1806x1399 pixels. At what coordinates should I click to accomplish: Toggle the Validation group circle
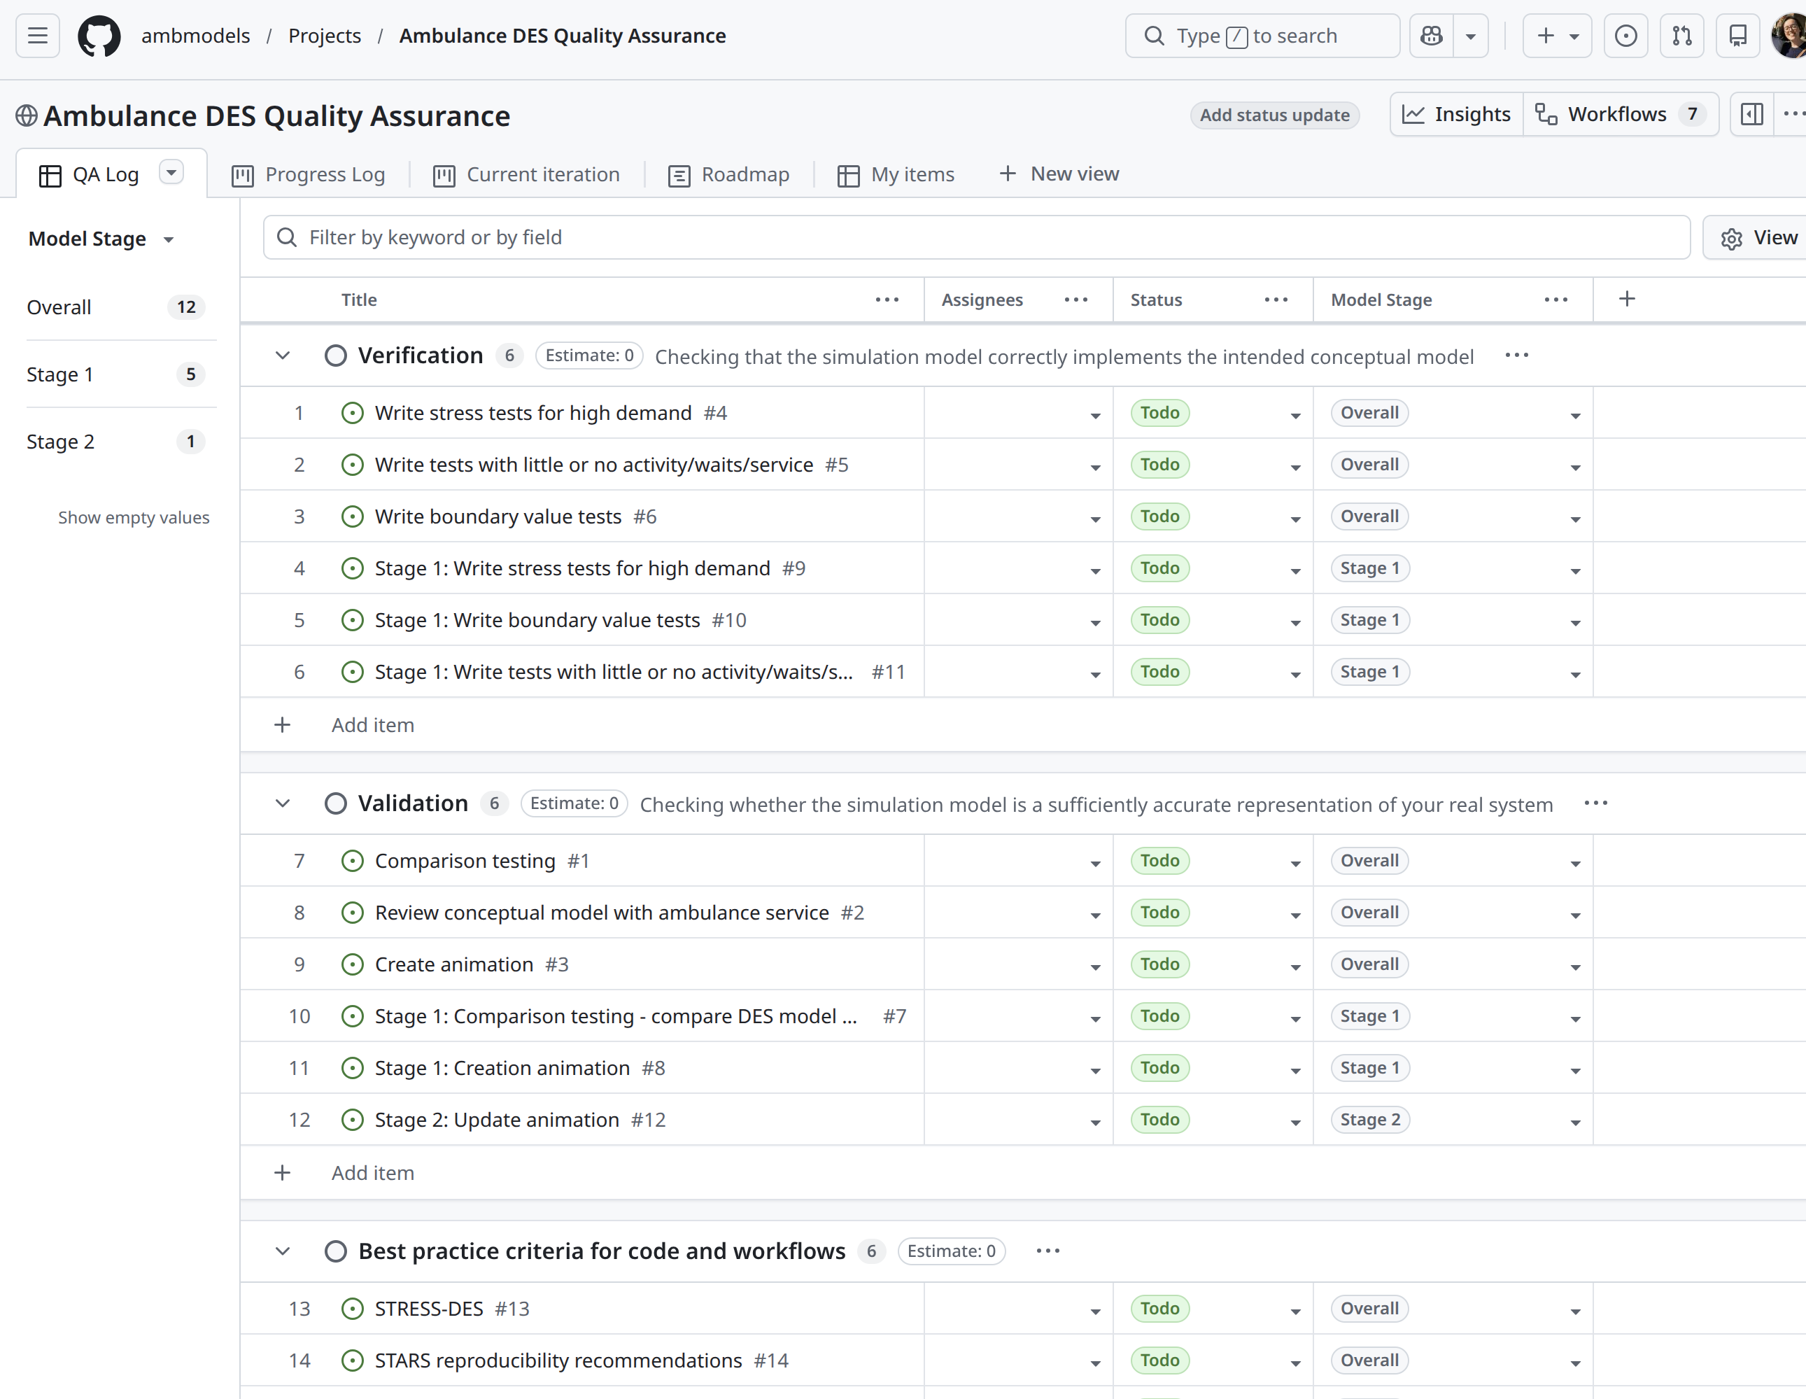pyautogui.click(x=335, y=803)
